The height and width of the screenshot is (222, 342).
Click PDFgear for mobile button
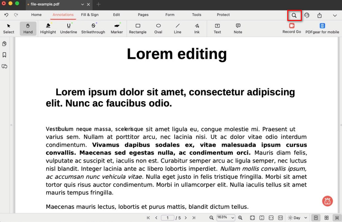point(322,28)
